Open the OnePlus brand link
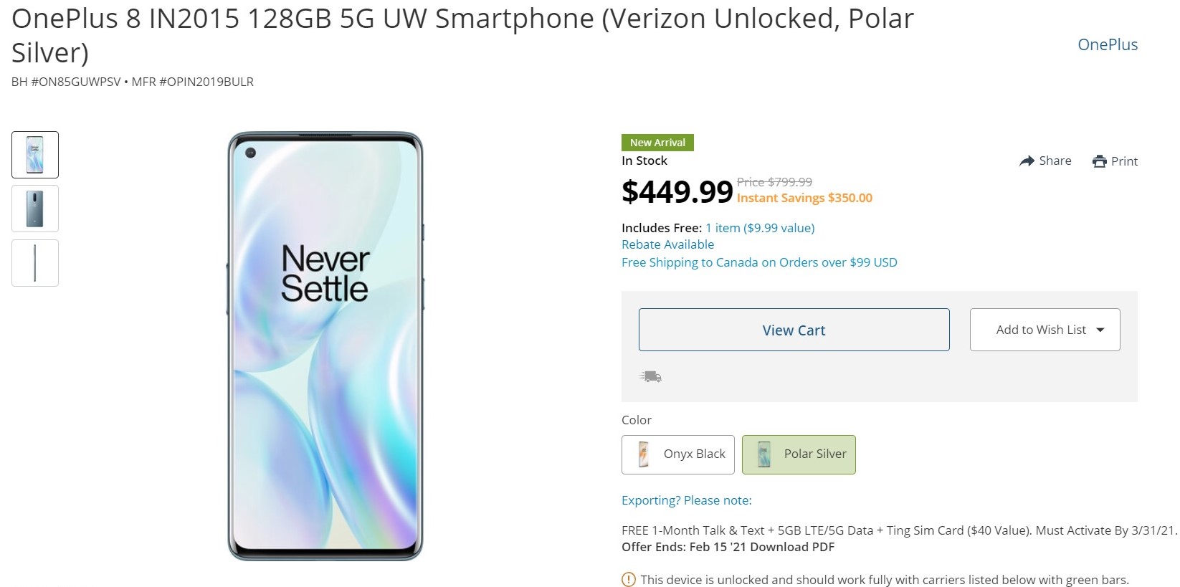The height and width of the screenshot is (587, 1180). tap(1107, 44)
